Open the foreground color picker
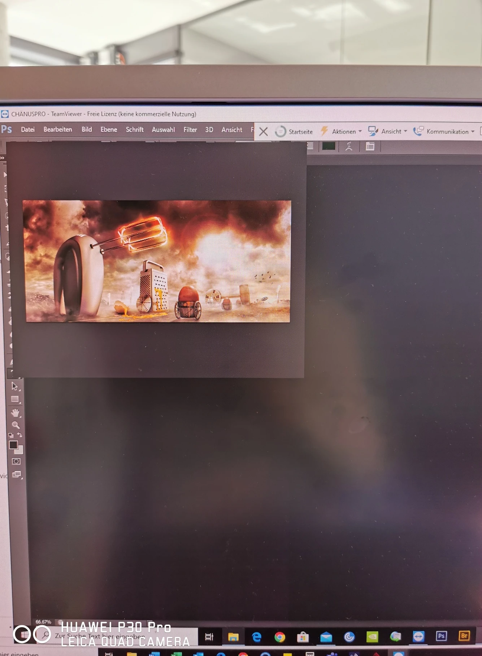482x656 pixels. pyautogui.click(x=13, y=445)
